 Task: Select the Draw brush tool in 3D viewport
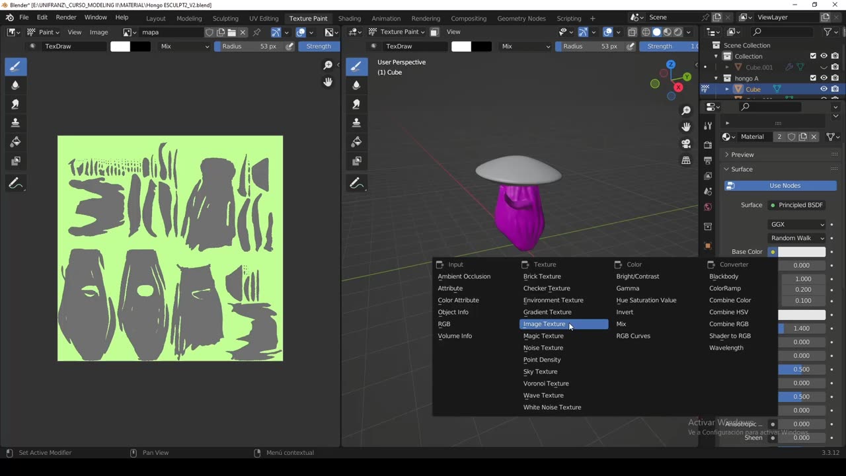356,66
